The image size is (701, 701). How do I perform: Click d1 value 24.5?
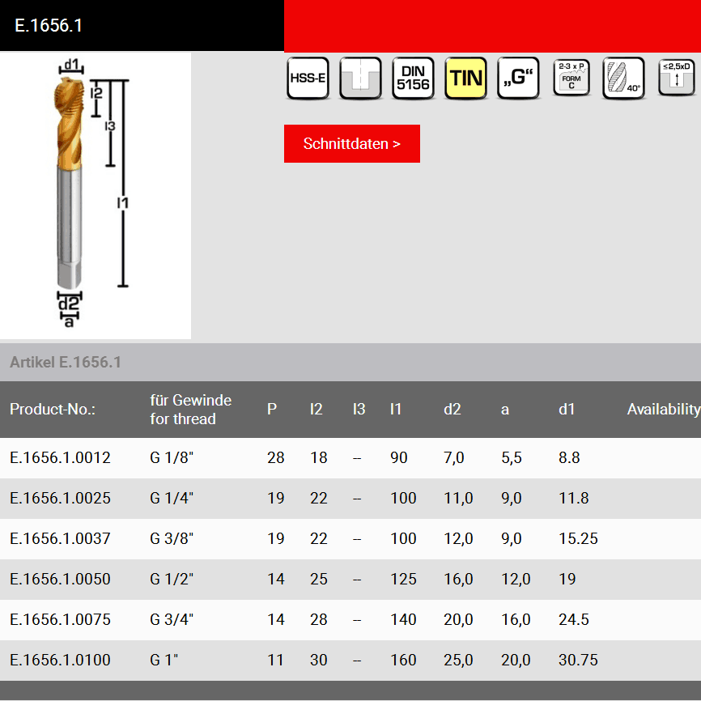tap(574, 619)
